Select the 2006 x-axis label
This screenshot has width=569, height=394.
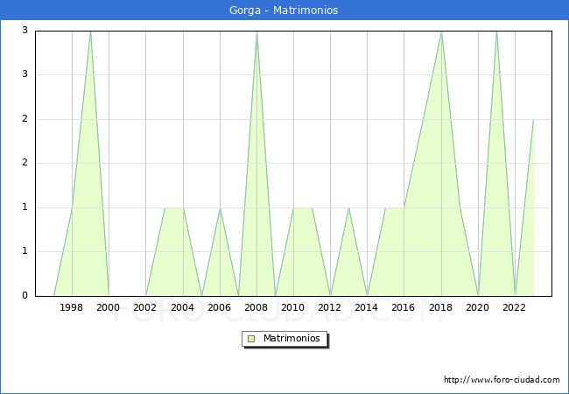pyautogui.click(x=219, y=307)
